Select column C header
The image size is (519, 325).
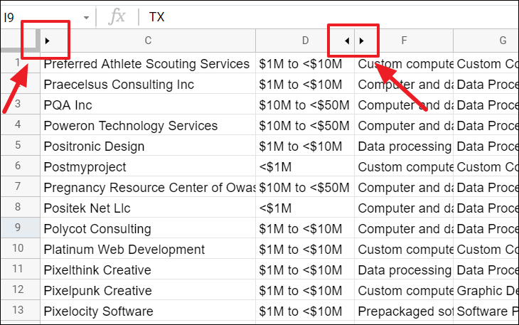[x=148, y=41]
